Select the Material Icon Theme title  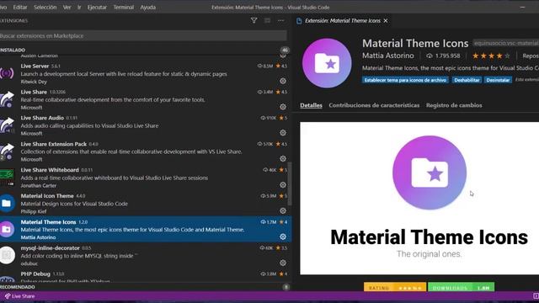tap(47, 196)
